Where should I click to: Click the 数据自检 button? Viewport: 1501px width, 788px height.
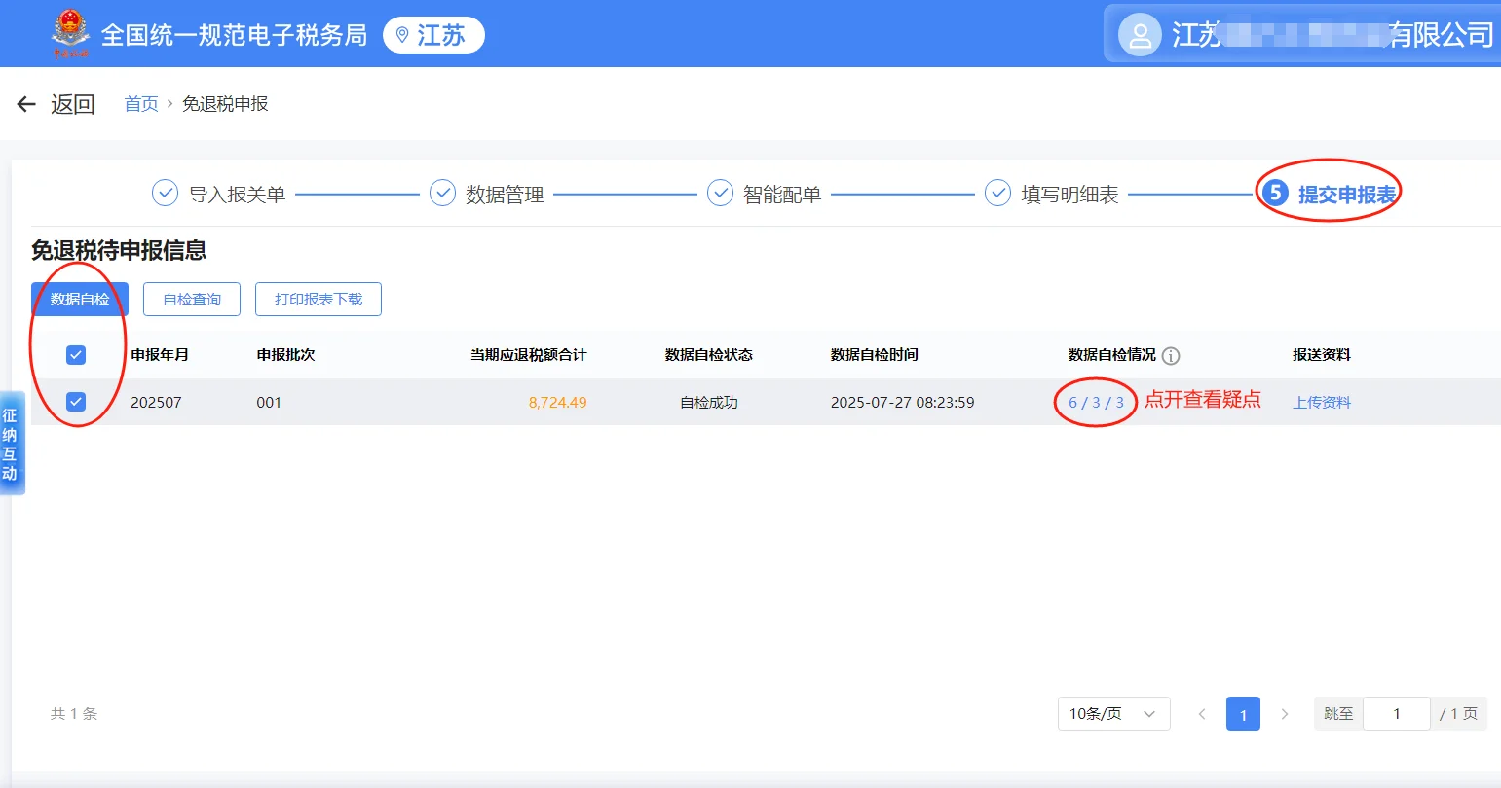[x=79, y=299]
